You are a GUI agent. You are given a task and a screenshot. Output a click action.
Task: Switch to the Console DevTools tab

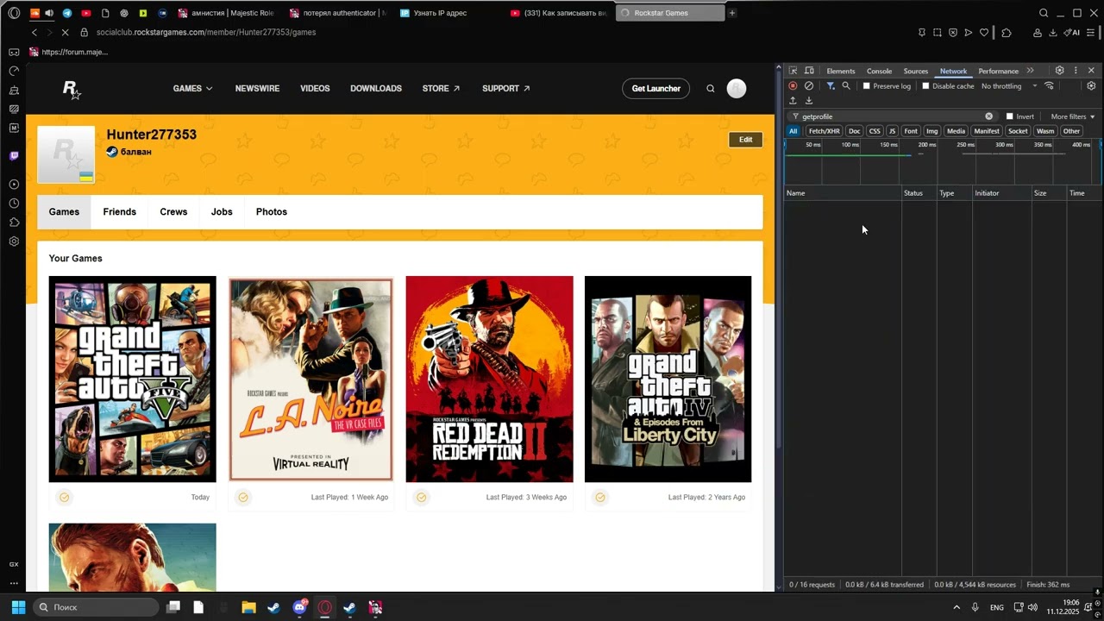(879, 71)
